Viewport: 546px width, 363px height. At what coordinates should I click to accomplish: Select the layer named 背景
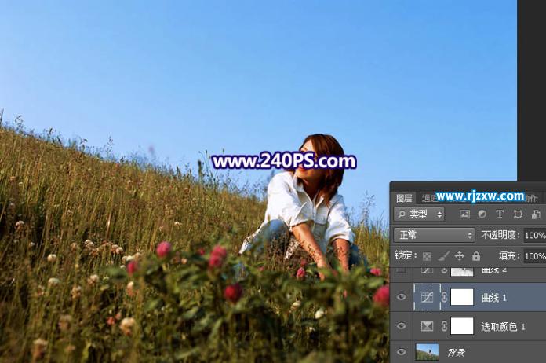coord(456,353)
